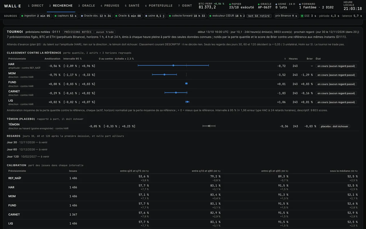Click the CARNET row in calibration table
This screenshot has width=366, height=229.
(x=183, y=214)
